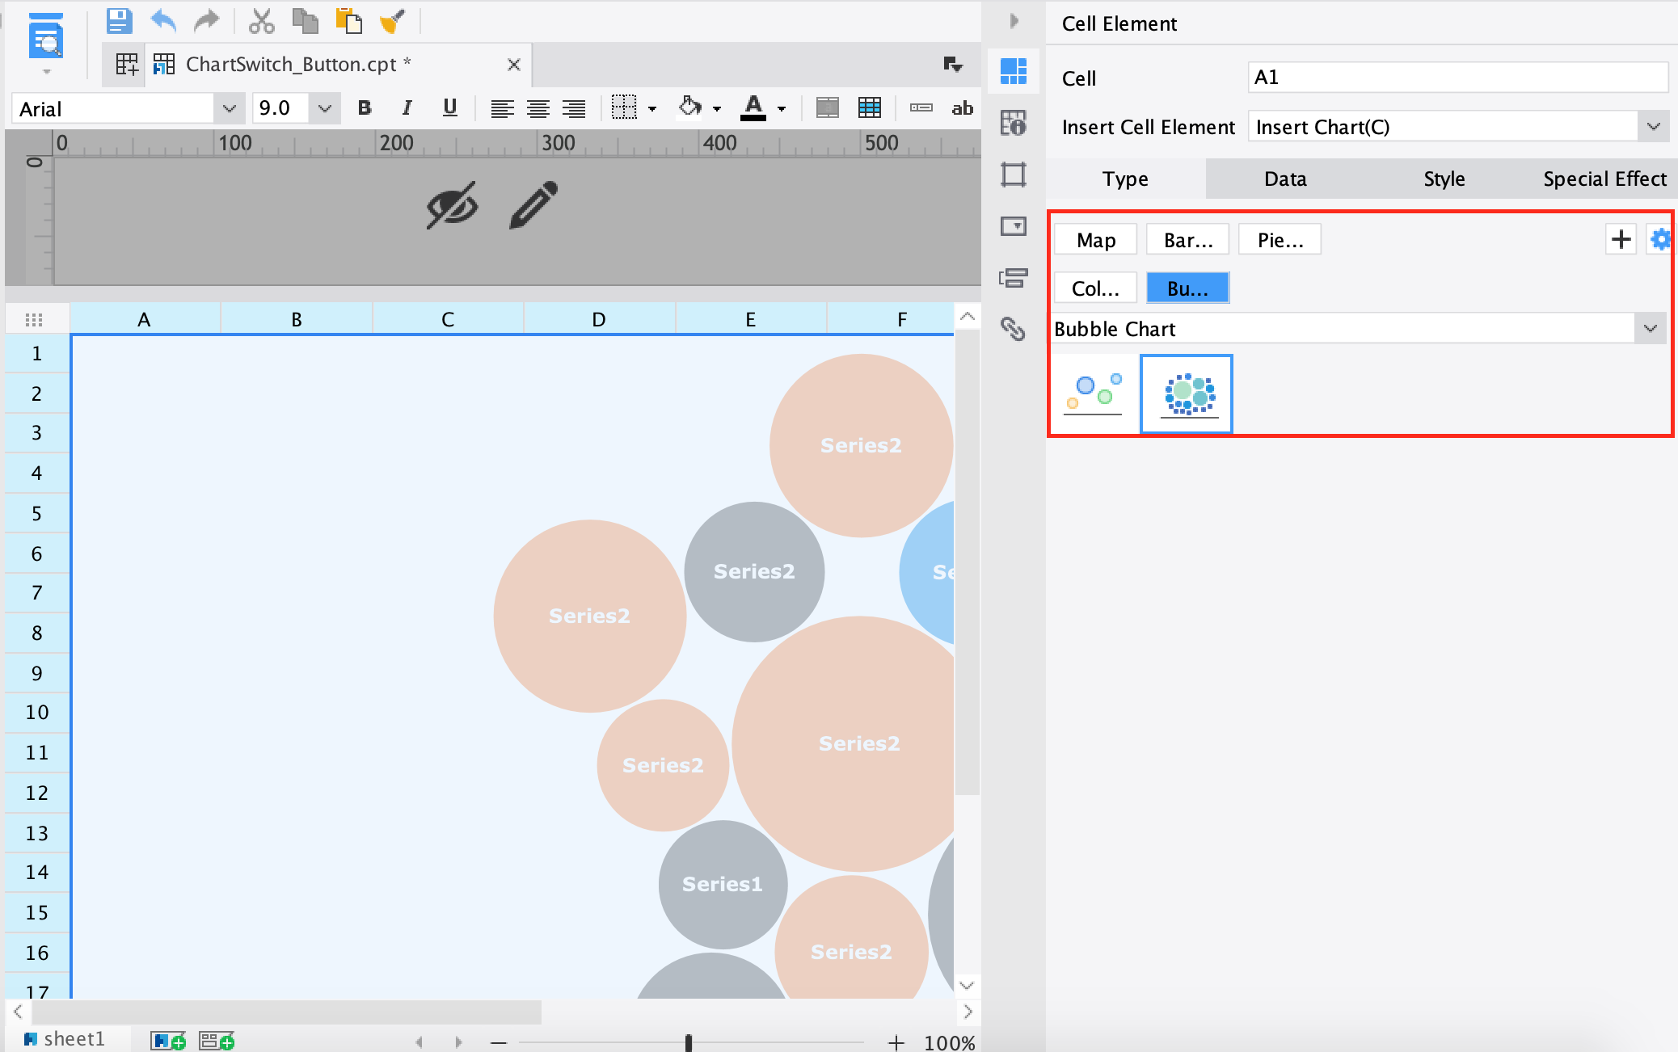Expand the Insert Chart(C) dropdown
The image size is (1678, 1052).
(x=1653, y=127)
